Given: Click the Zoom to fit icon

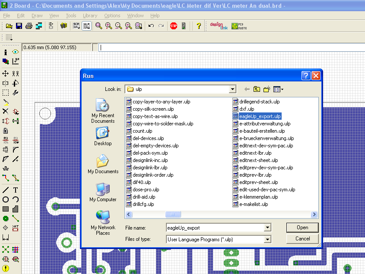Looking at the screenshot, I should 98,26.
